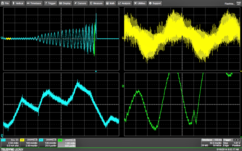Click the green Z4 badge
The height and width of the screenshot is (151, 242).
[60, 140]
